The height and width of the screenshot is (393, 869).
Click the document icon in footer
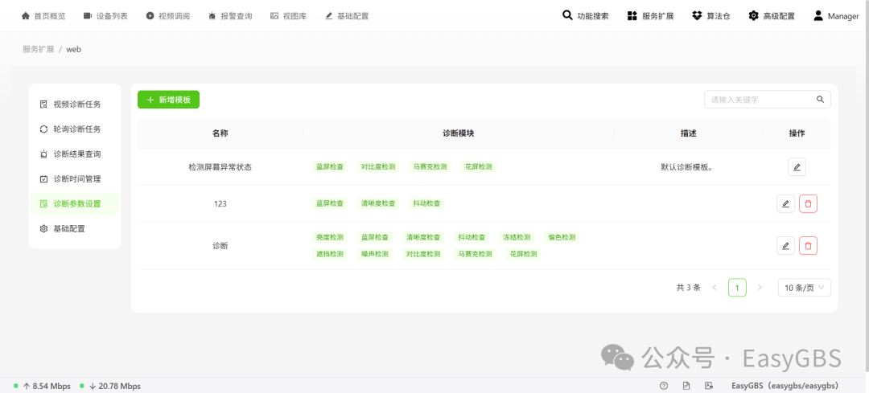tap(686, 386)
